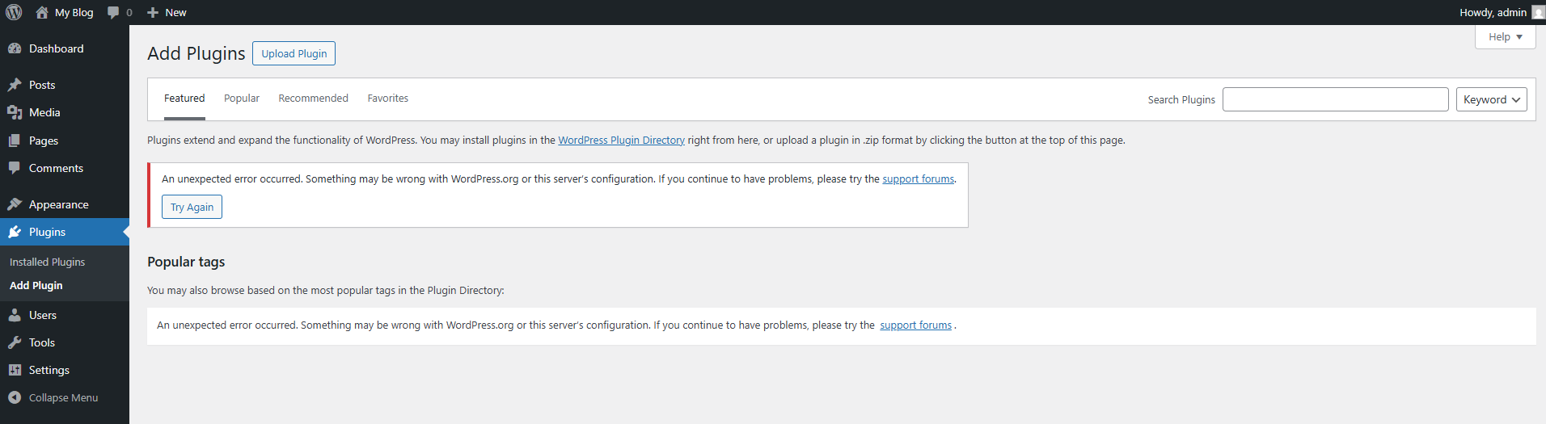Click the Users person icon

15,315
